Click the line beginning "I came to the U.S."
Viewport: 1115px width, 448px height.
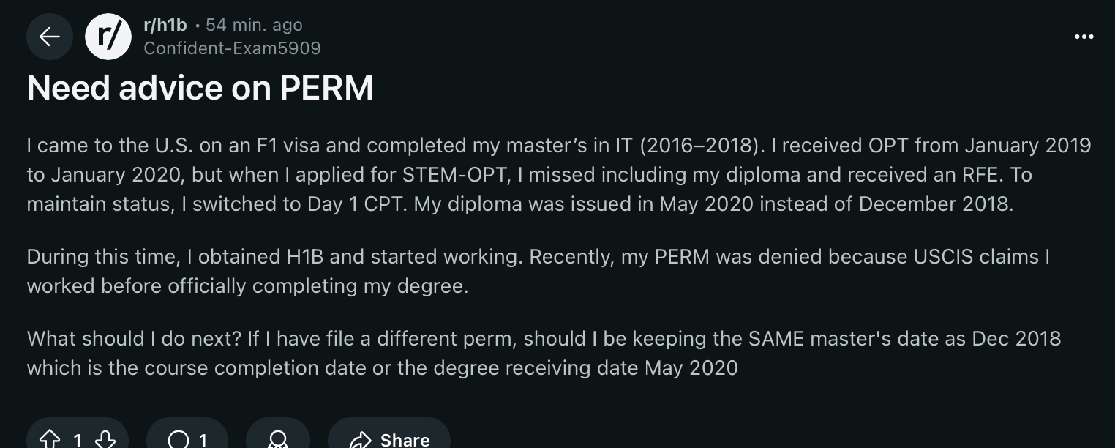tap(558, 146)
